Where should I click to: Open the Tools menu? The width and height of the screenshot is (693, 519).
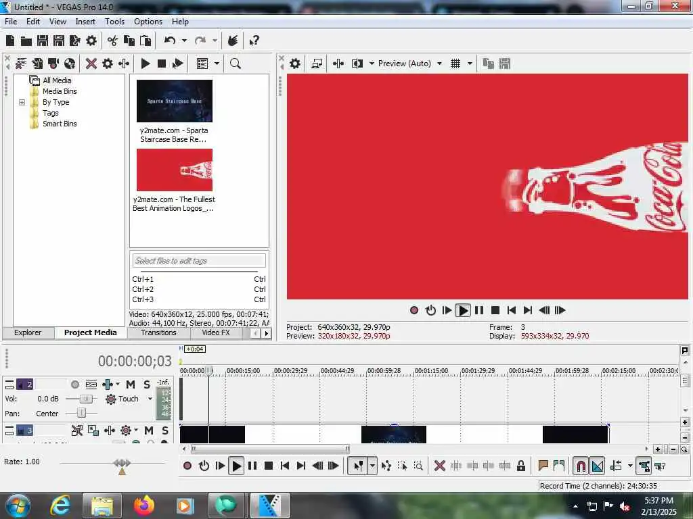coord(114,22)
